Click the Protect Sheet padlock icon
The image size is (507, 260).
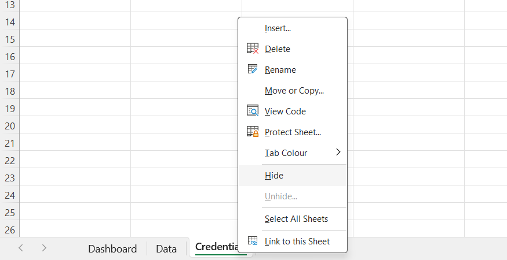tap(253, 131)
